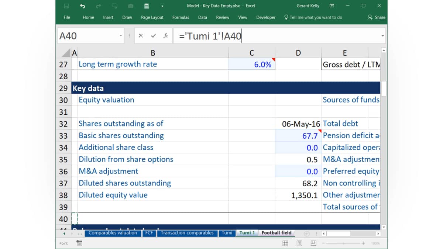443x249 pixels.
Task: Open the Insert Function dialog
Action: tap(166, 36)
